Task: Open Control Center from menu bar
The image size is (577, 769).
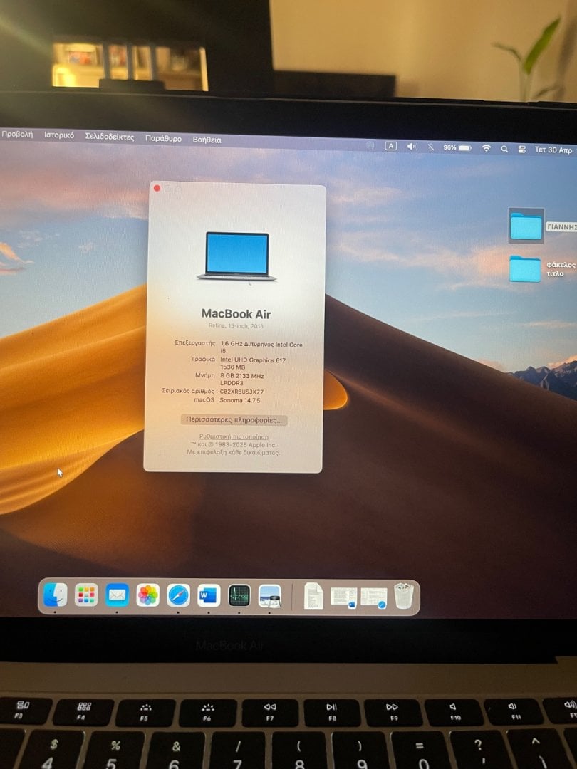Action: (x=521, y=149)
